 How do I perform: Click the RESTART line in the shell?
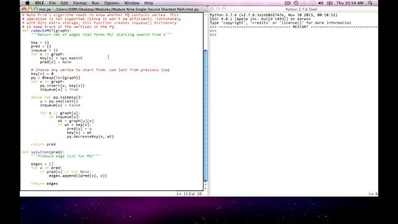pos(294,27)
